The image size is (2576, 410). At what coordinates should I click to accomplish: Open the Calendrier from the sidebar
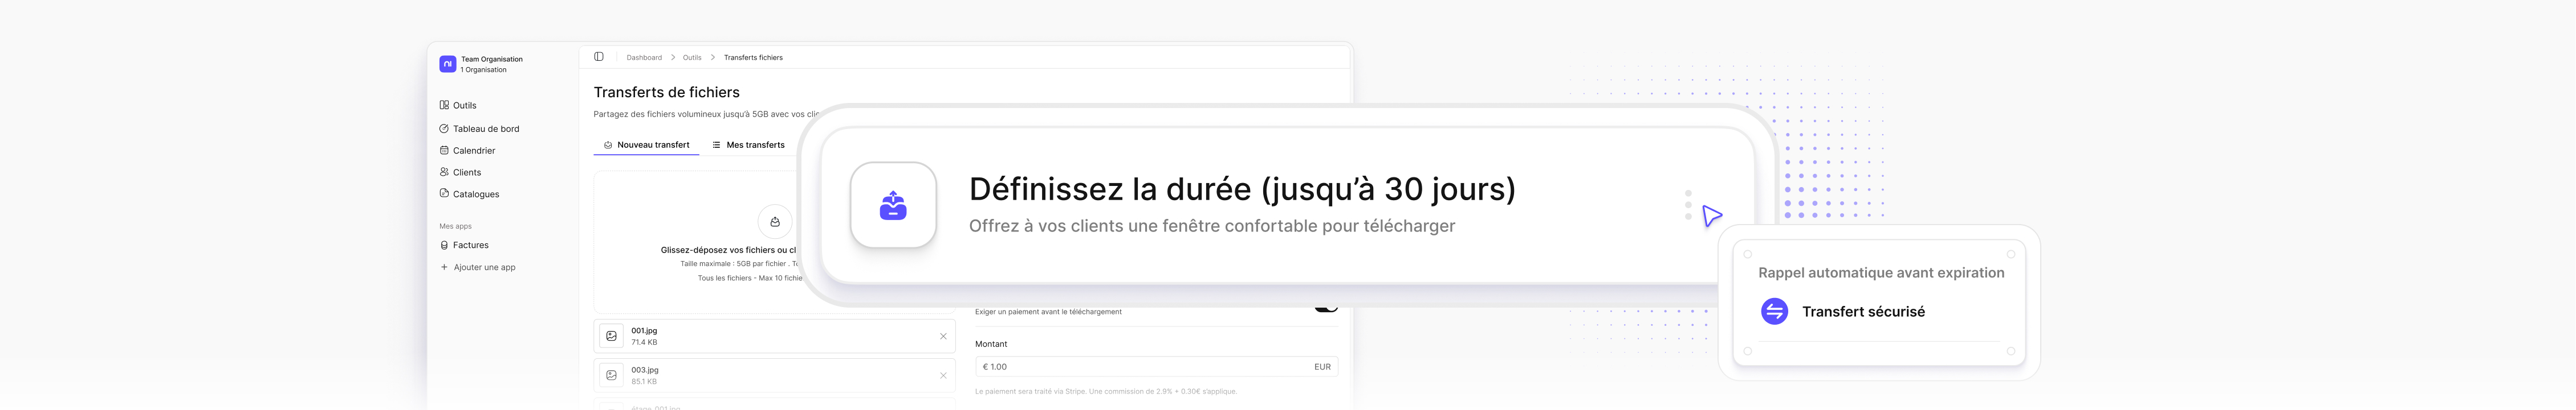[x=474, y=150]
